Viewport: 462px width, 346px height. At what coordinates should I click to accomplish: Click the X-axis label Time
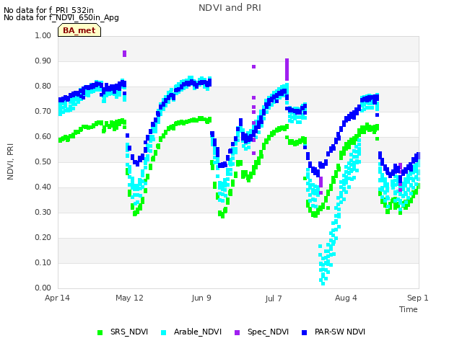point(409,309)
